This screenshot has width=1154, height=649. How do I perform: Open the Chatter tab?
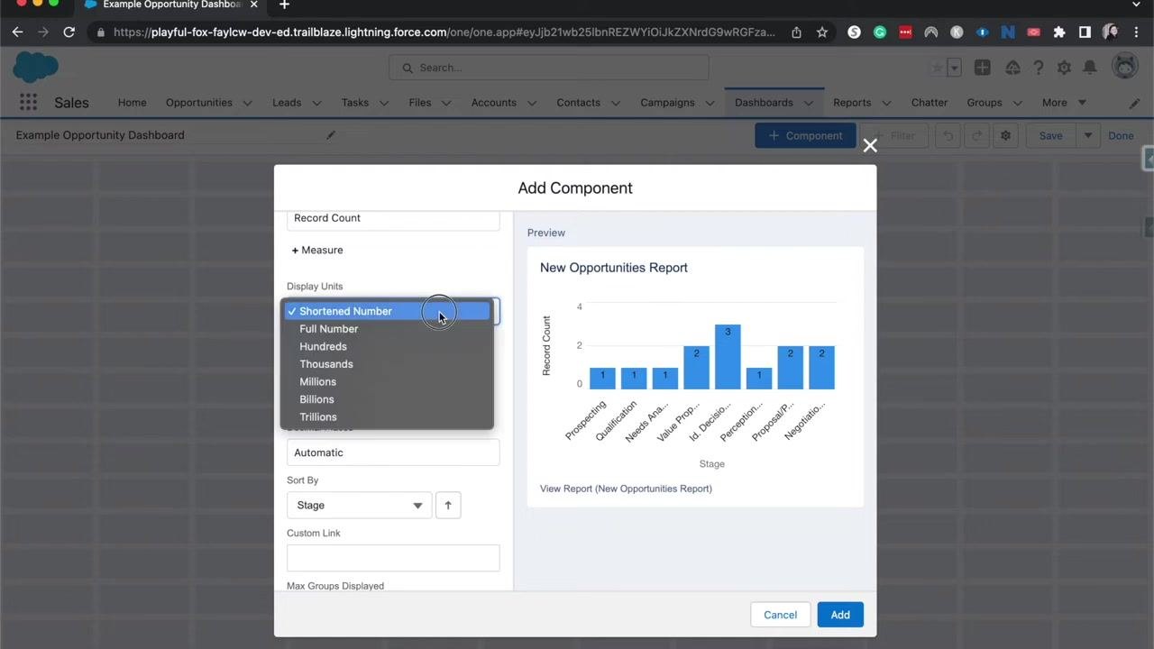coord(929,103)
